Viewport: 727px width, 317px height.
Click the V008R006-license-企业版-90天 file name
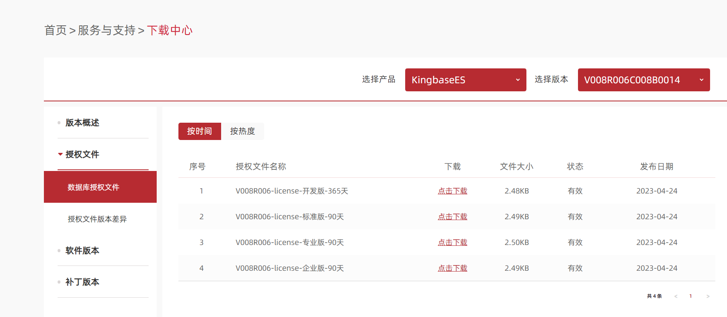tap(290, 268)
